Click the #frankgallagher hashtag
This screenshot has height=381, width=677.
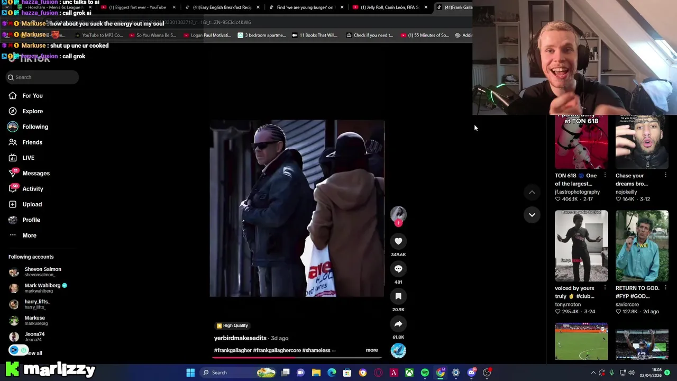233,350
